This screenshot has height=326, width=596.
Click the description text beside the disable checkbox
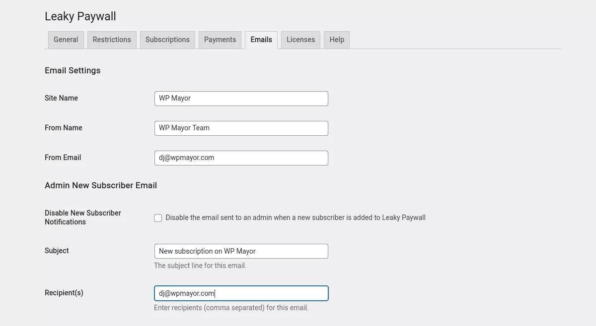point(296,217)
